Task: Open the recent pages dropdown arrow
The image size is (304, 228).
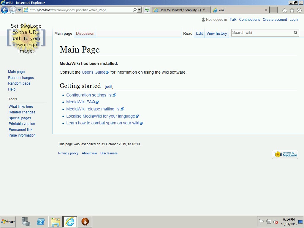Action: (x=19, y=10)
